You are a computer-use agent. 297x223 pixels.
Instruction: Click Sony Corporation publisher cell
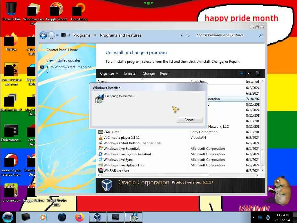204,132
